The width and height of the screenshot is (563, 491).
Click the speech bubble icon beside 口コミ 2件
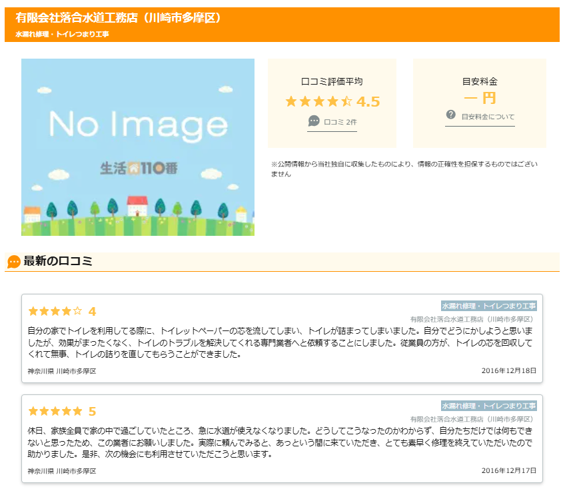click(314, 121)
